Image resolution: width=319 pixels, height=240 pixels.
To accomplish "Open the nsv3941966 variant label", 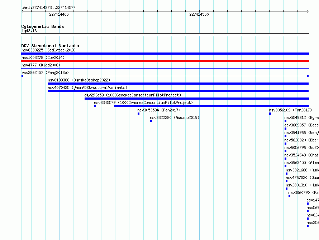I will pos(301,132).
